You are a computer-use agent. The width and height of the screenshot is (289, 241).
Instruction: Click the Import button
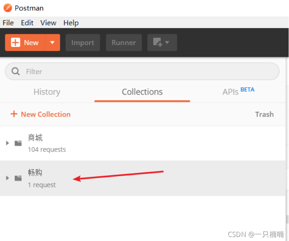83,42
